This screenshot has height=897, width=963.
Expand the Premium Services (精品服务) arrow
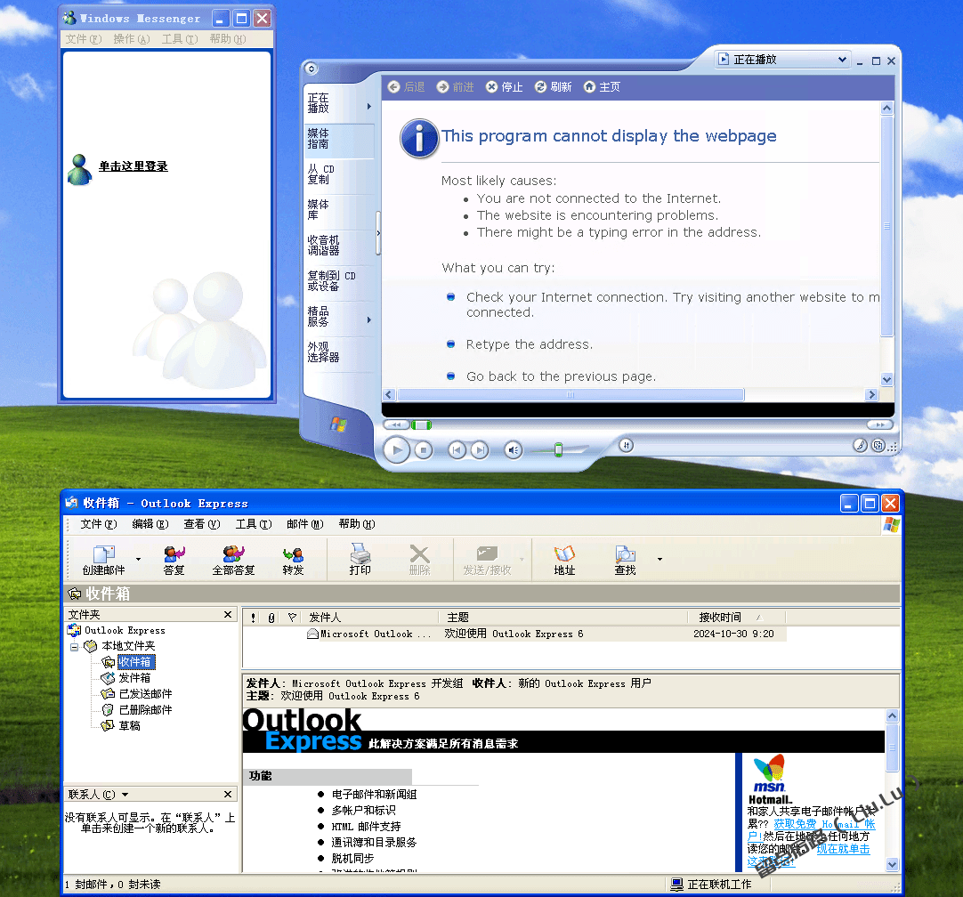coord(369,319)
